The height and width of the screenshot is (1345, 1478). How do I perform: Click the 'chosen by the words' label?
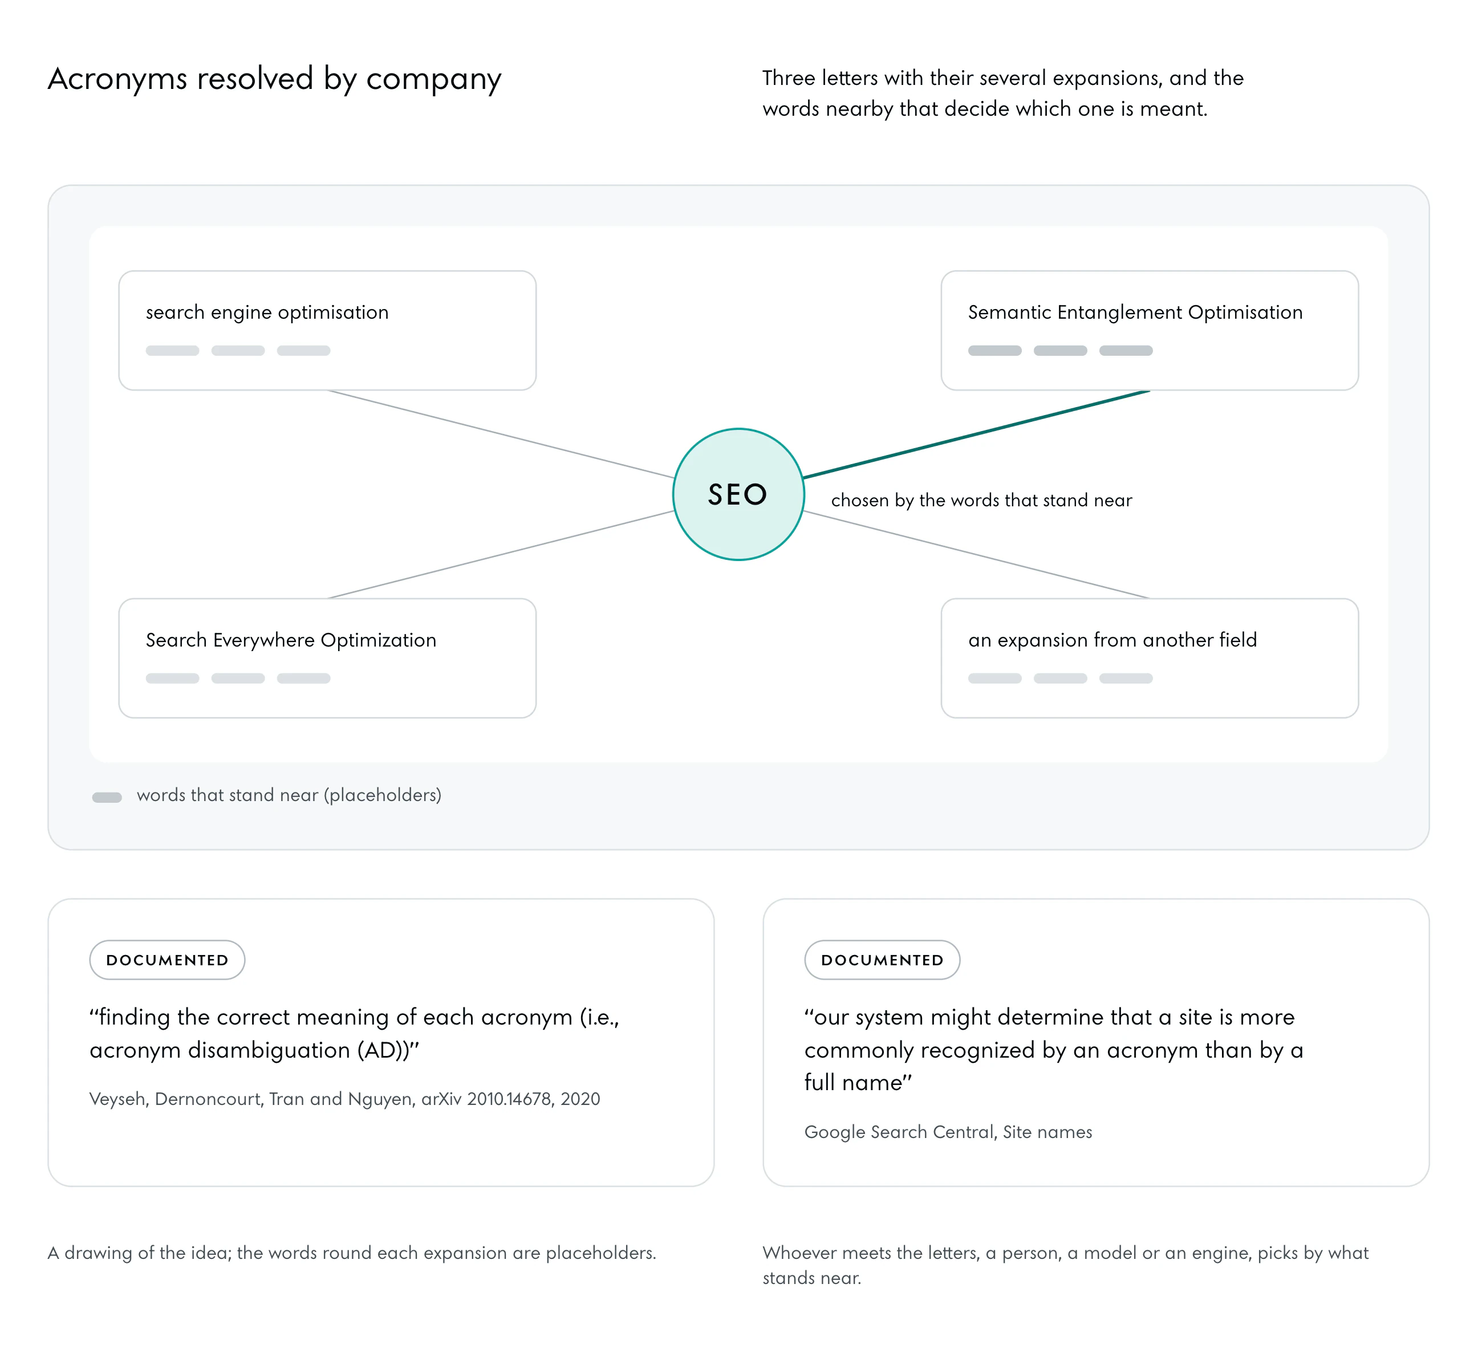[x=982, y=500]
